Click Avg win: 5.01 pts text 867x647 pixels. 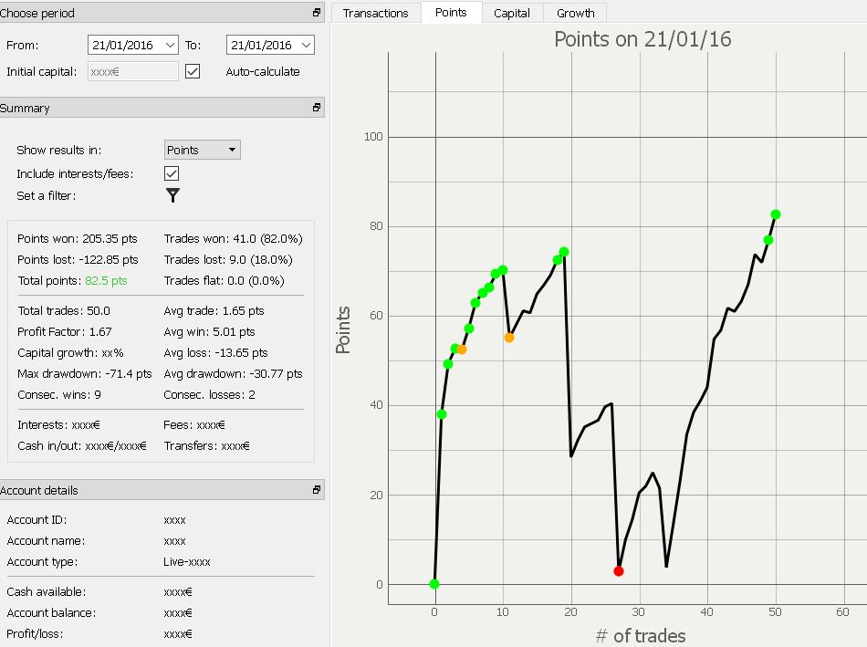210,332
